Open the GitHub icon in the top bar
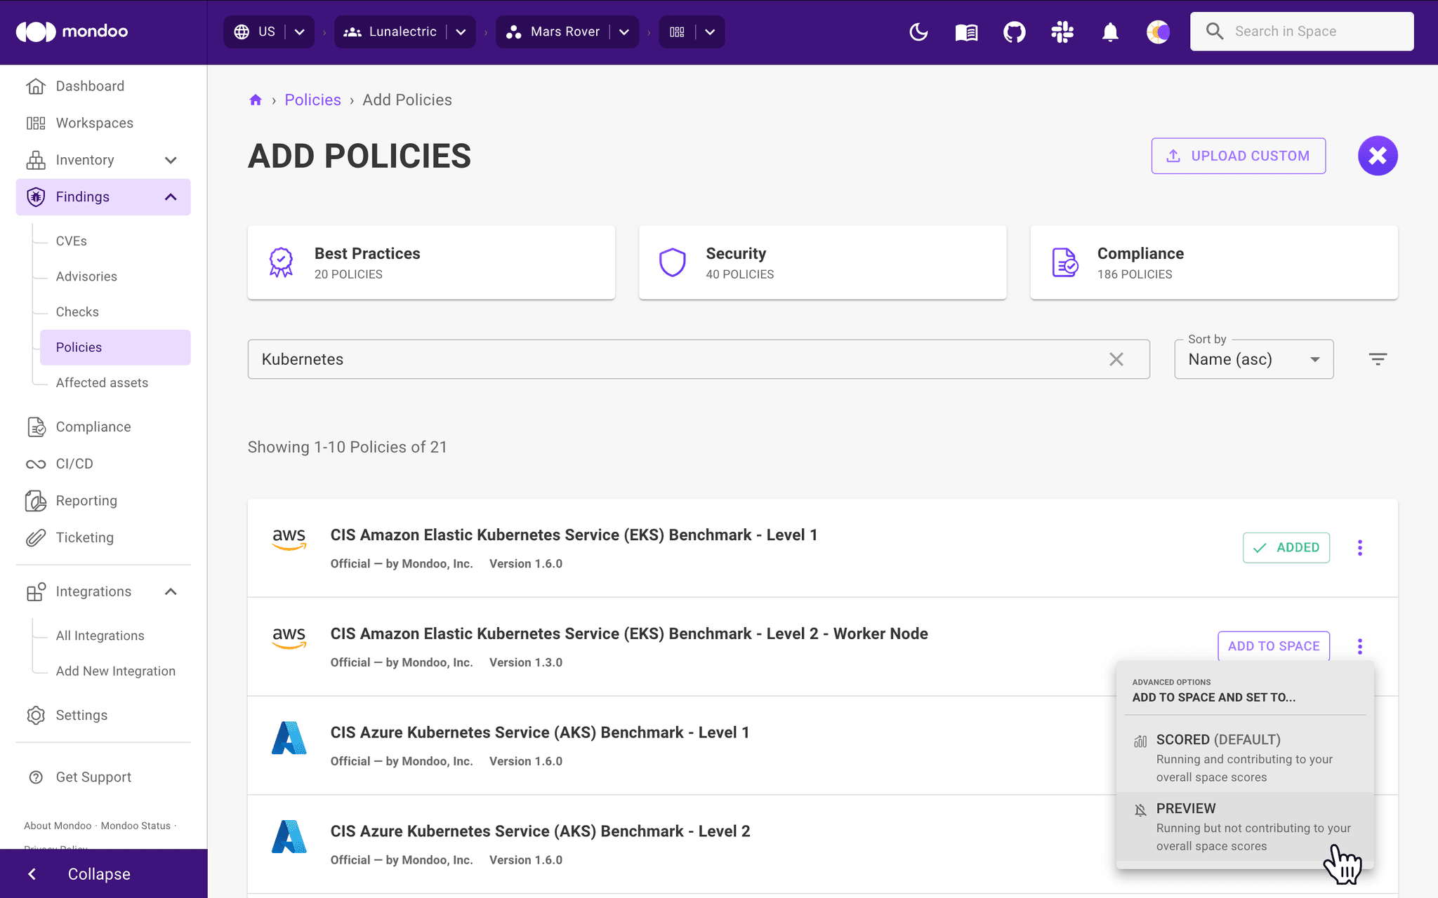 point(1014,32)
